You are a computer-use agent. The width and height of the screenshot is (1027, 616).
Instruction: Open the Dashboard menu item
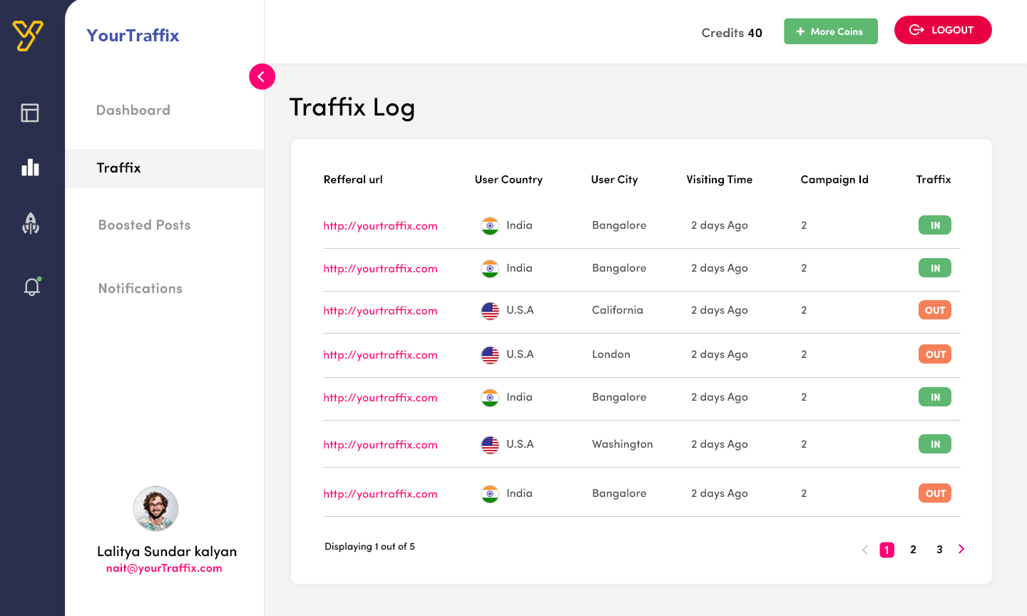(133, 110)
